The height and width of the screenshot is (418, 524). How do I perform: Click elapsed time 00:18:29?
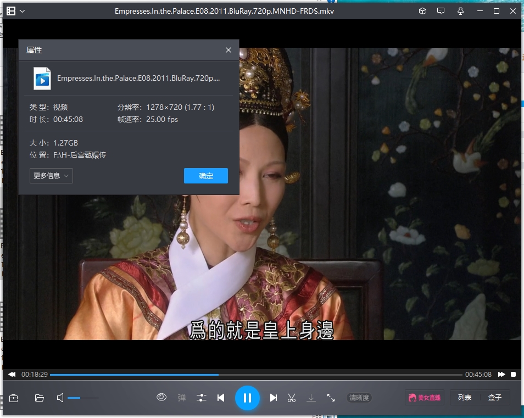[x=35, y=374]
